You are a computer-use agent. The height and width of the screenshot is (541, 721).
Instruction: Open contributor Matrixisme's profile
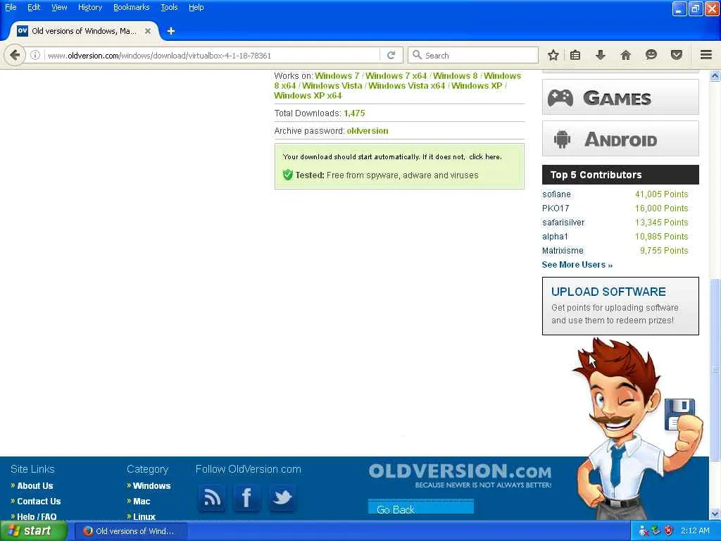[563, 251]
